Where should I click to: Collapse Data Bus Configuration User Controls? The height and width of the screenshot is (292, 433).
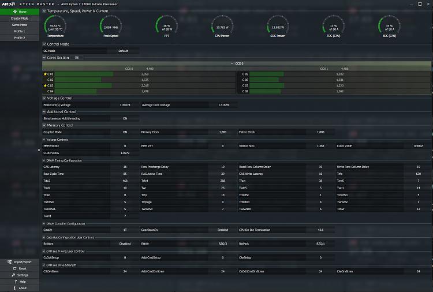pyautogui.click(x=44, y=237)
